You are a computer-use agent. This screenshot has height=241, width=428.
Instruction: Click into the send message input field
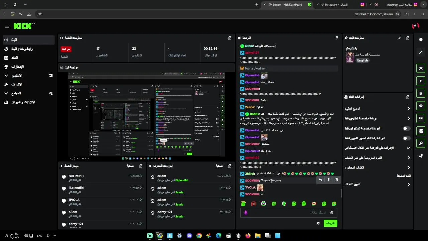tap(288, 213)
